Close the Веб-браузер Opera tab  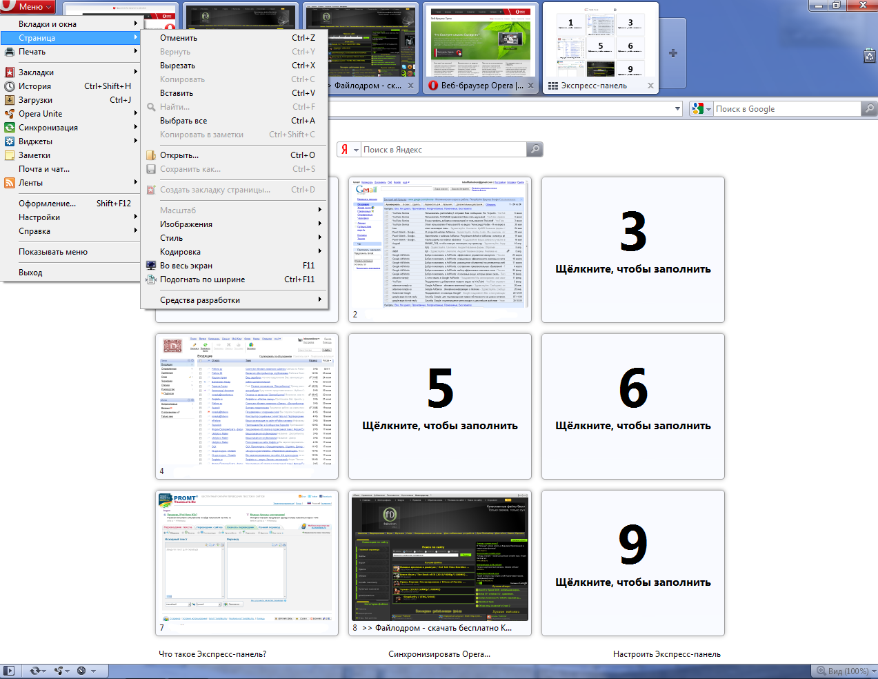pyautogui.click(x=530, y=86)
